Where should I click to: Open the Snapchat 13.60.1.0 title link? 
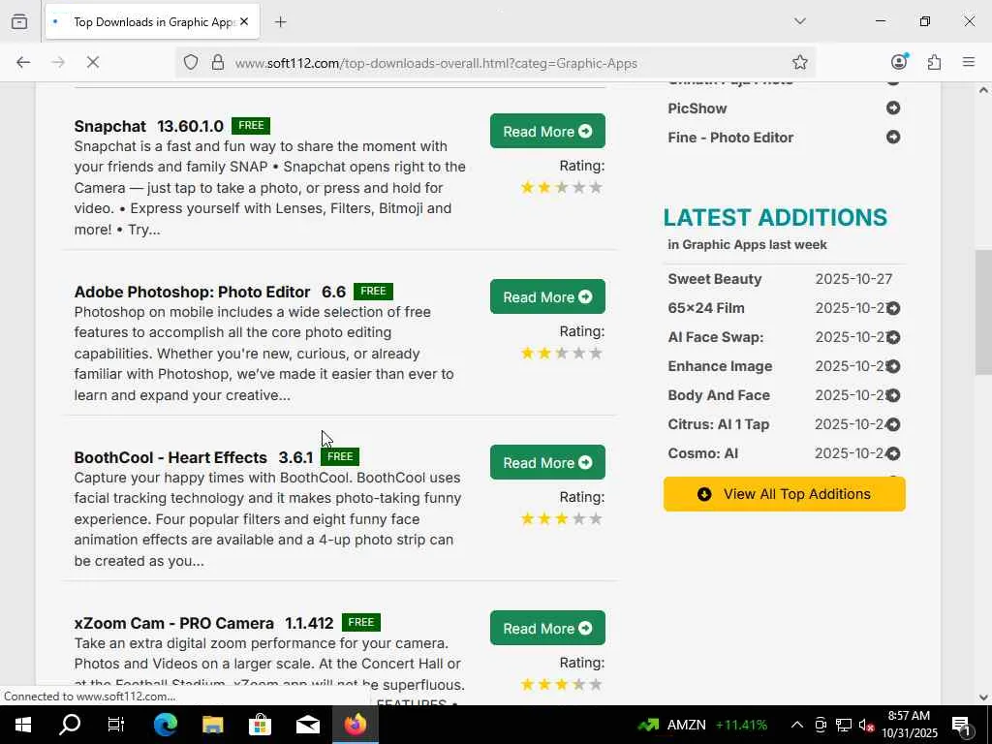tap(148, 126)
